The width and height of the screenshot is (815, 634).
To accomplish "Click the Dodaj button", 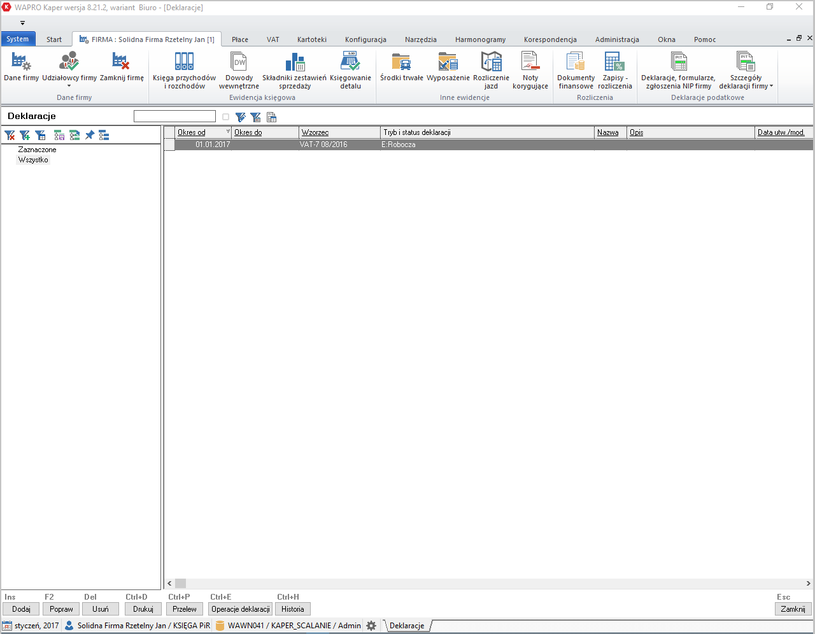I will point(21,609).
